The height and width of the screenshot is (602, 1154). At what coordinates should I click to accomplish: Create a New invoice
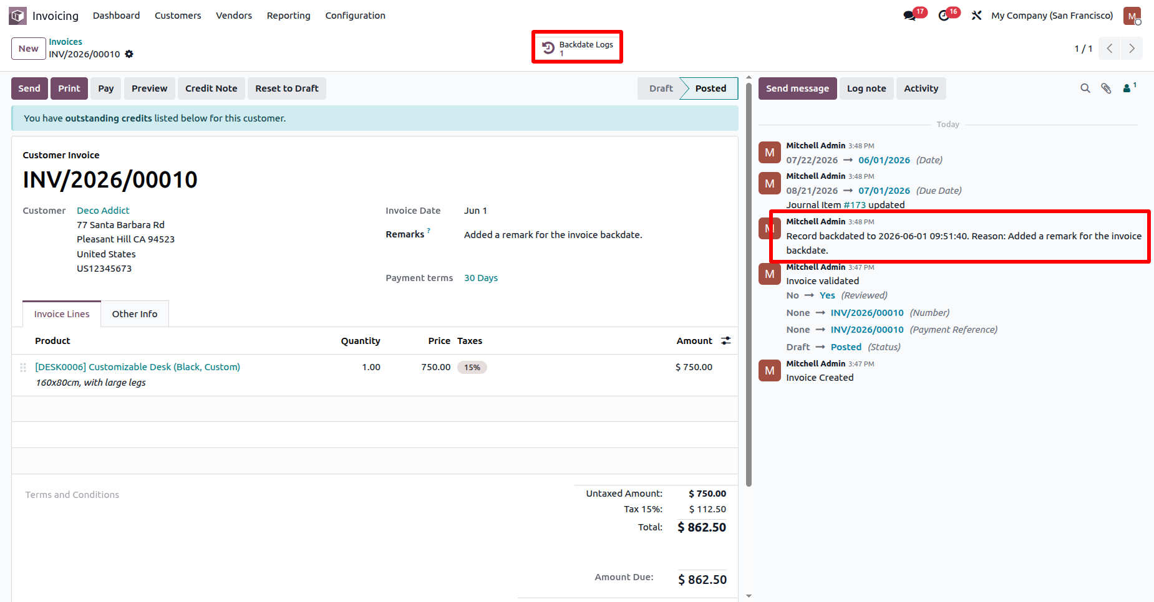pyautogui.click(x=29, y=49)
